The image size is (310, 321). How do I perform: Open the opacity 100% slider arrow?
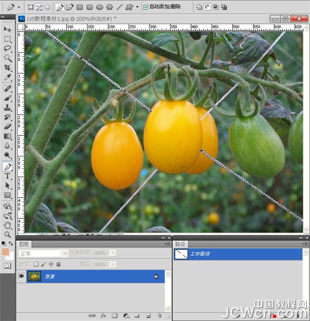[112, 253]
